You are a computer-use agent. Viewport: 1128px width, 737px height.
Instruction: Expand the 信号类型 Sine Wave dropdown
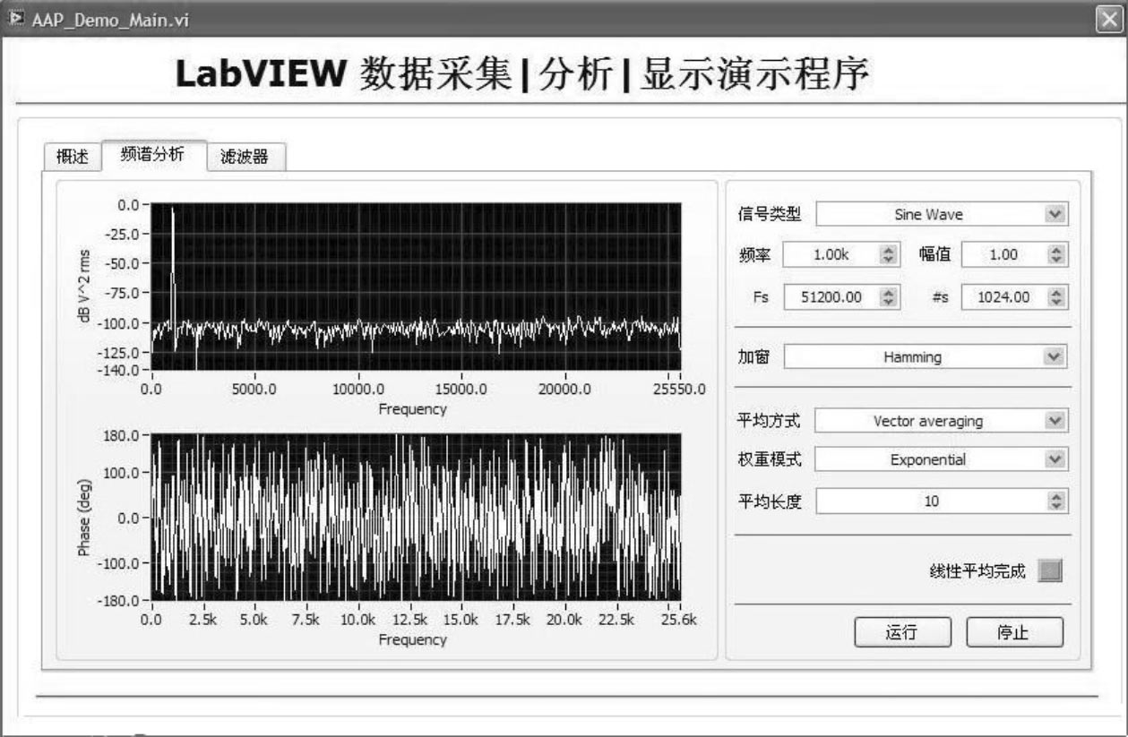coord(1055,214)
